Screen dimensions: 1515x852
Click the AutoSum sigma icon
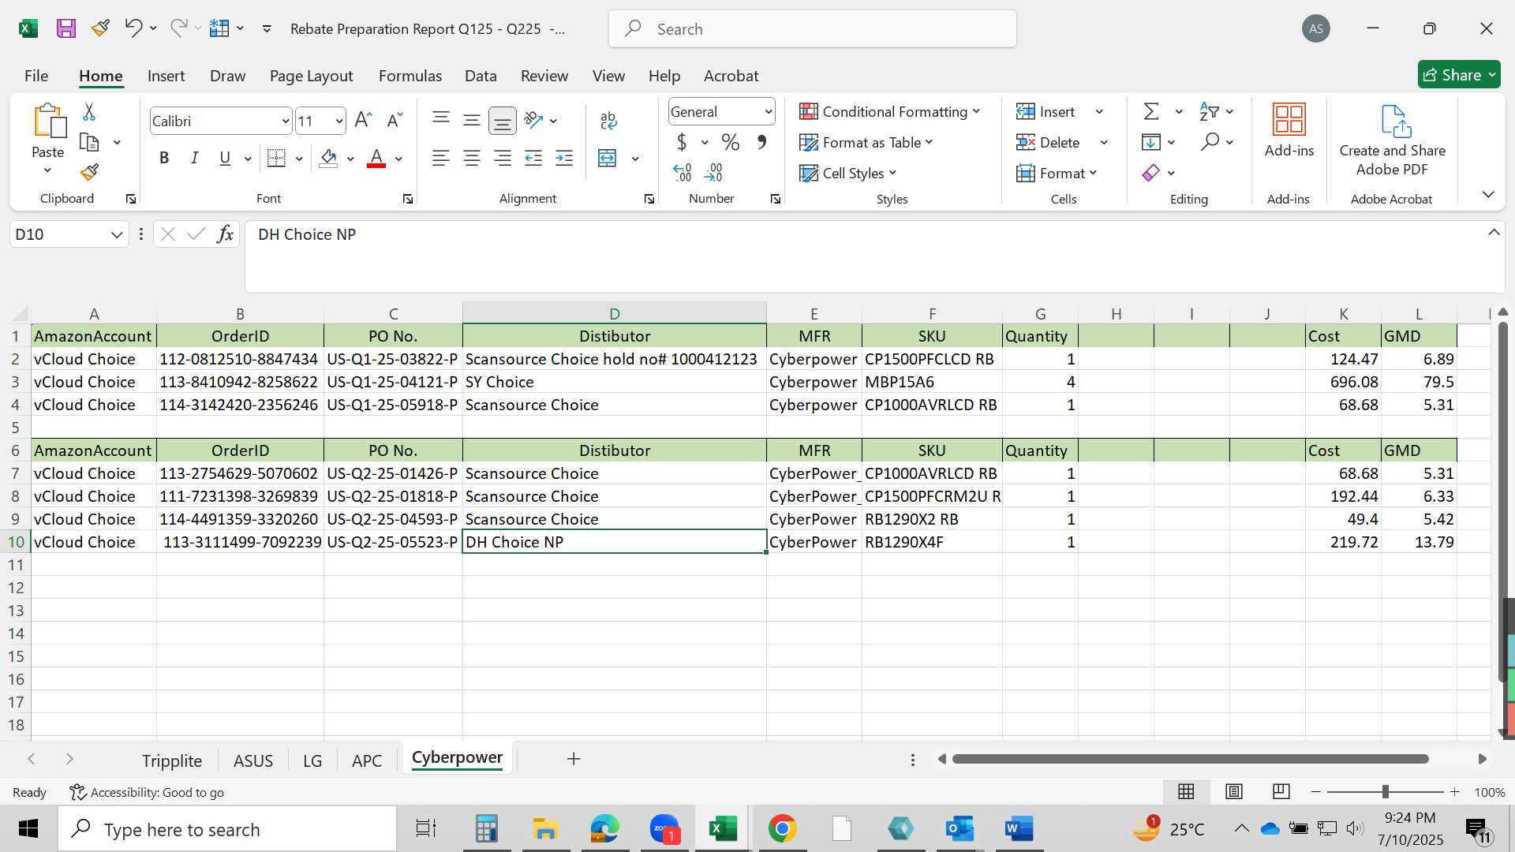[x=1151, y=111]
